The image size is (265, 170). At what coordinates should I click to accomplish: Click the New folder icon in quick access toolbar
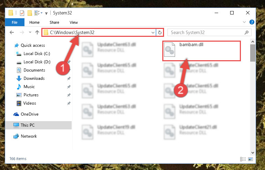30,13
